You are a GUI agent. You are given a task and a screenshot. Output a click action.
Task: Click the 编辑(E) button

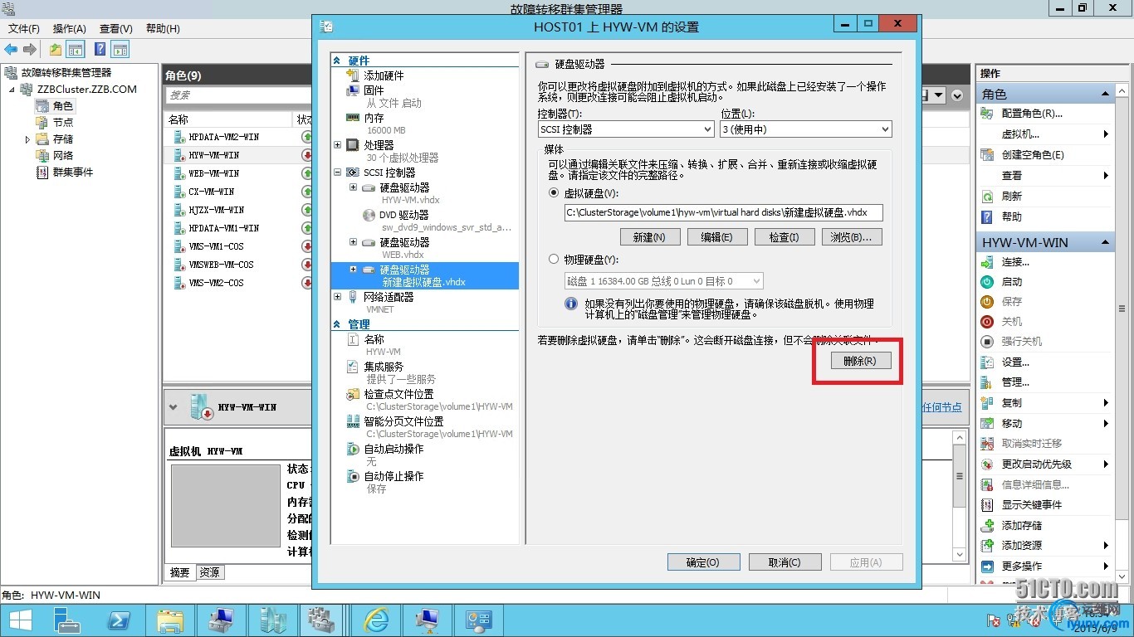click(x=716, y=237)
